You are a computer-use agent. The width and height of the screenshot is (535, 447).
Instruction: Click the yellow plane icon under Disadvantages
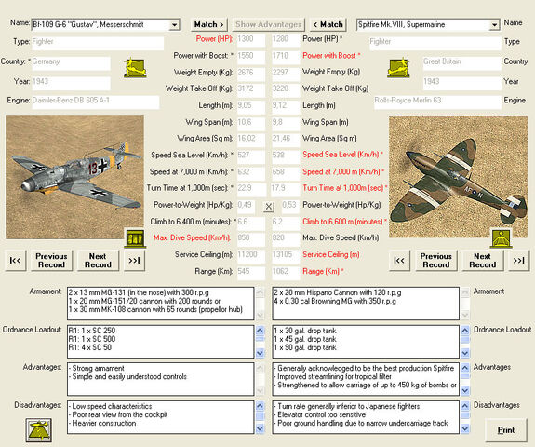point(39,430)
